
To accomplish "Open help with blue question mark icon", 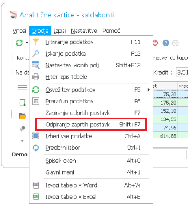I will 166,43.
